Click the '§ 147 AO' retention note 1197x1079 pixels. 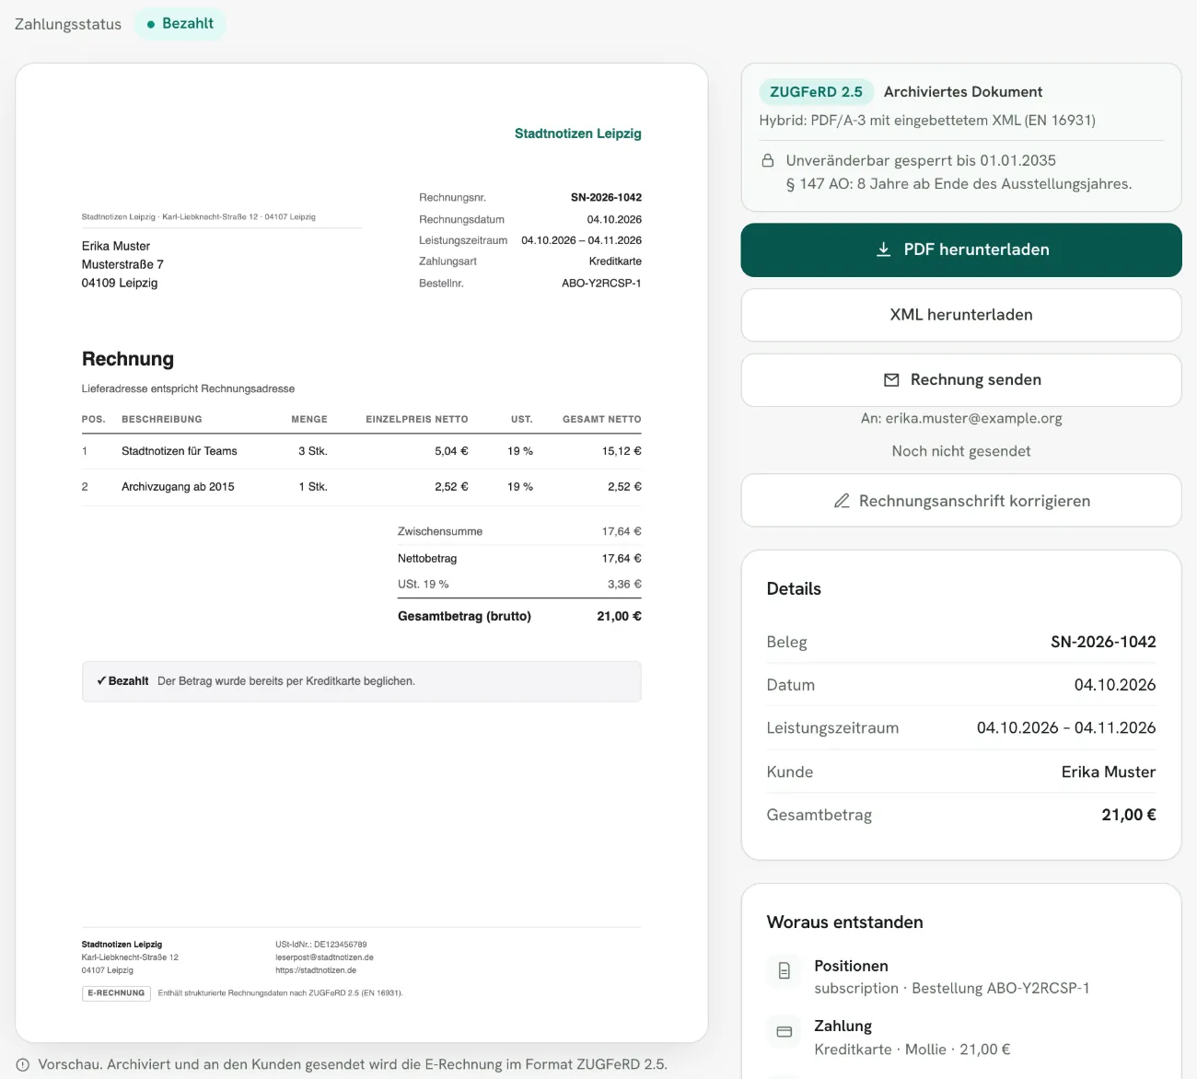click(959, 184)
